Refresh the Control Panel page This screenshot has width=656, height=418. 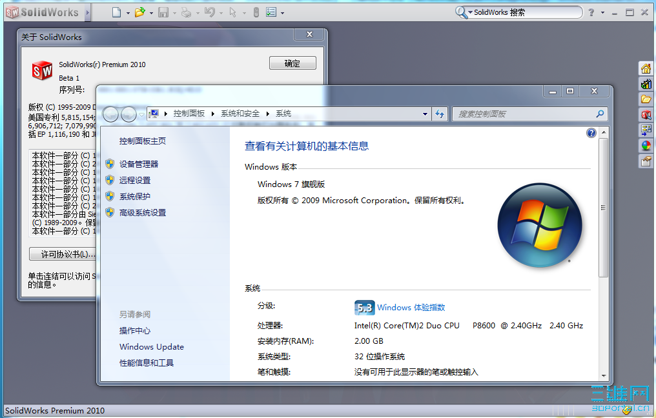tap(439, 114)
